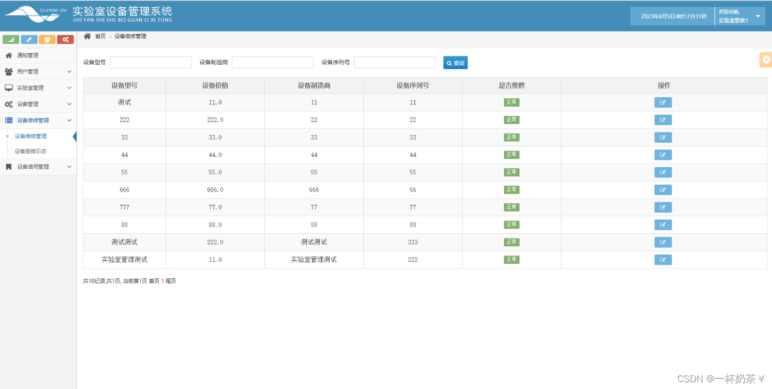Click the date-time display in header
Image resolution: width=772 pixels, height=389 pixels.
(x=674, y=16)
